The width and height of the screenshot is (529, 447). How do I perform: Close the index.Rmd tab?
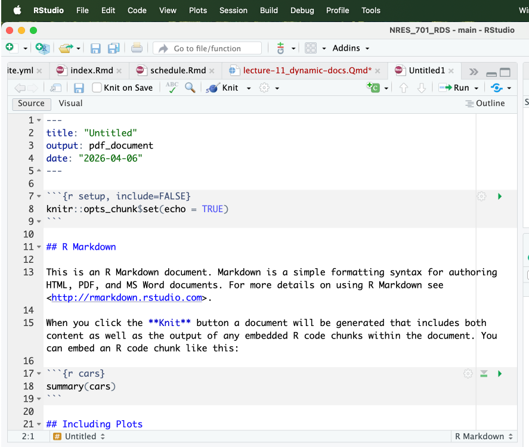click(x=119, y=71)
